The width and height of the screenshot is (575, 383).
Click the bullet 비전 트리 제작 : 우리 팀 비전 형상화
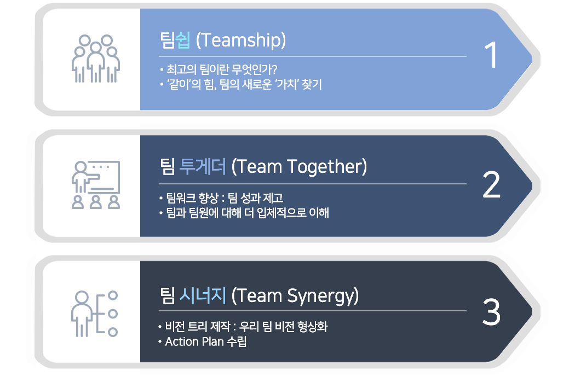[x=243, y=326]
